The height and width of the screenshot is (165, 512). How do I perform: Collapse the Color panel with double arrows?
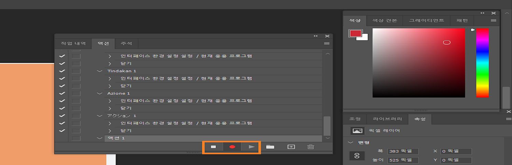tap(482, 13)
